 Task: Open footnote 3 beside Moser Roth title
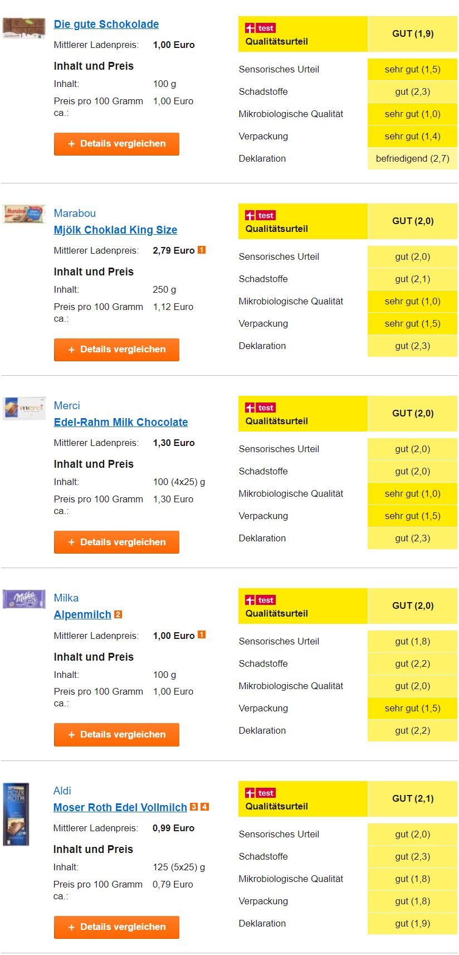pos(194,807)
